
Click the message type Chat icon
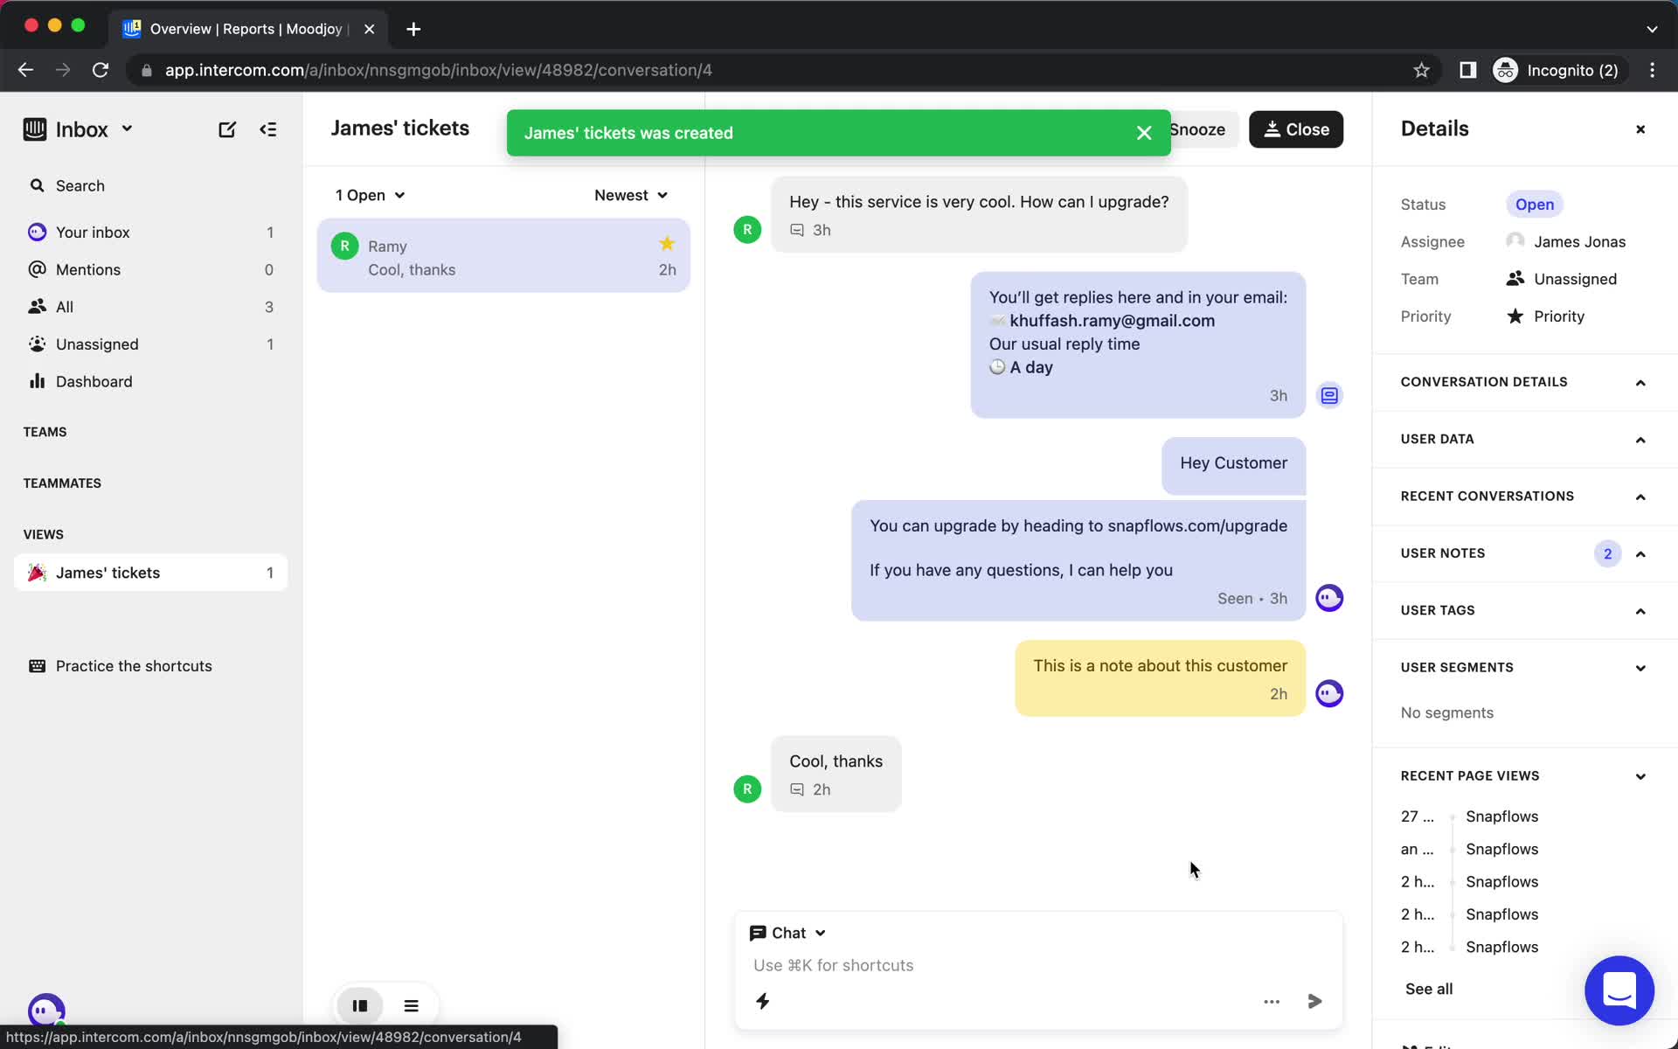click(758, 932)
